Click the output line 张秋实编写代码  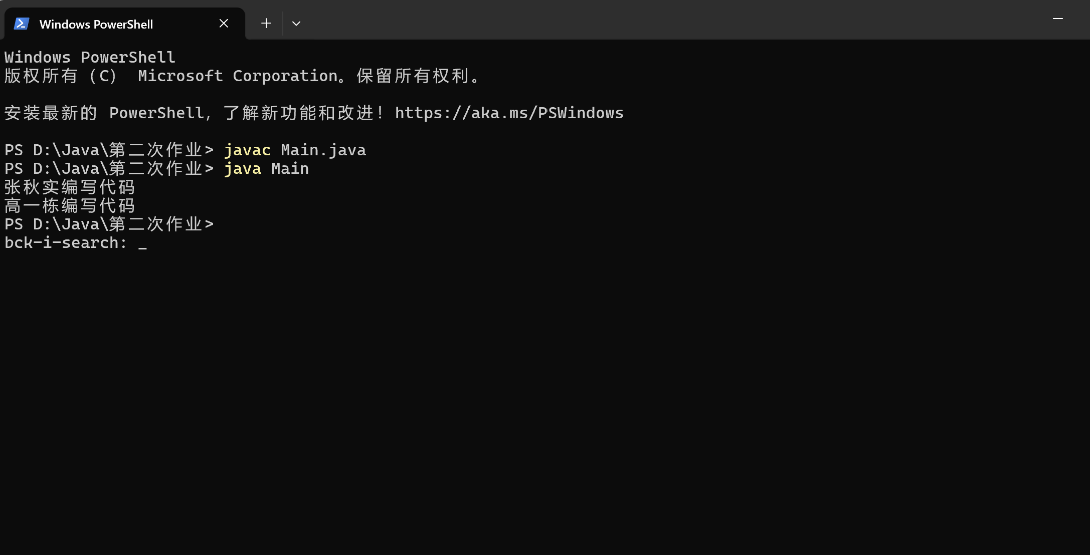coord(70,187)
